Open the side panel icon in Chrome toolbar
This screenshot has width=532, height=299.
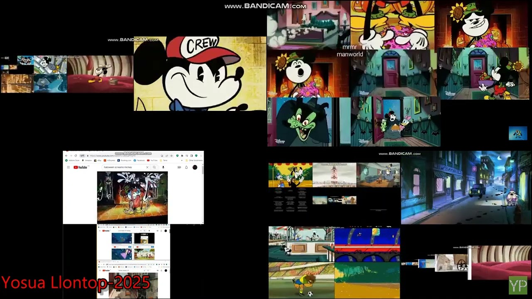(191, 156)
